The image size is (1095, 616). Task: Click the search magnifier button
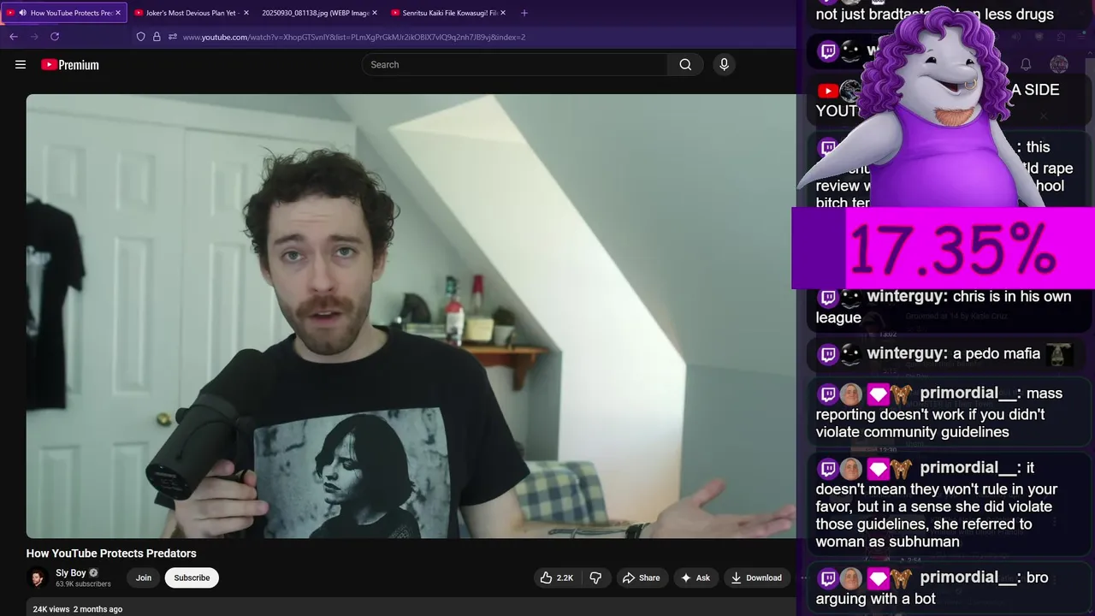[685, 64]
